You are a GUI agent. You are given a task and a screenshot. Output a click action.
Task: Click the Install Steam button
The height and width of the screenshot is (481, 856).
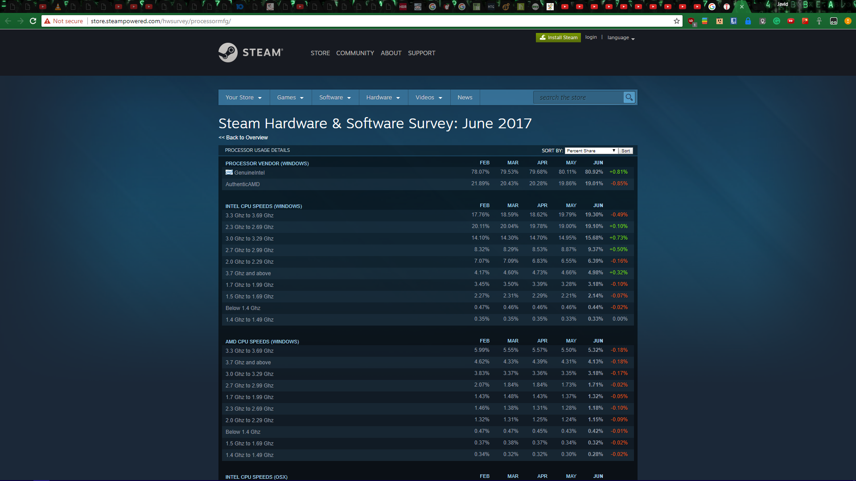coord(558,37)
